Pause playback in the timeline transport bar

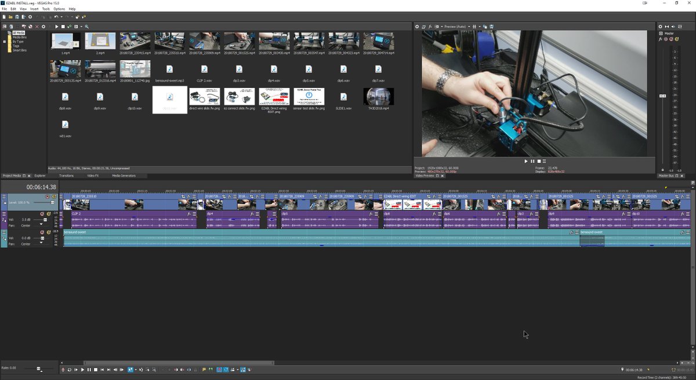pos(89,370)
